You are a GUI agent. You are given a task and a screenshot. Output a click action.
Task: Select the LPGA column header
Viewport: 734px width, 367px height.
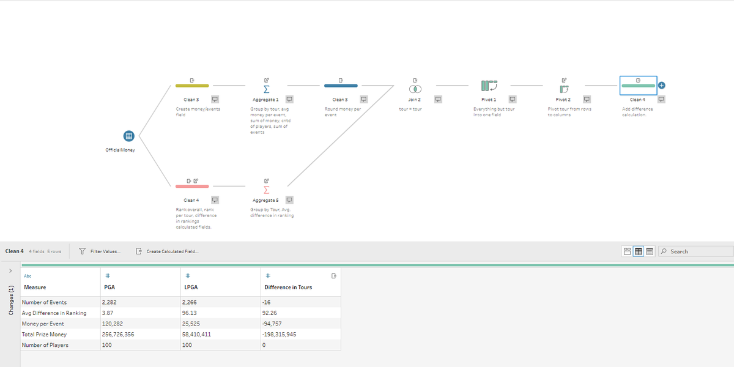[x=190, y=287]
